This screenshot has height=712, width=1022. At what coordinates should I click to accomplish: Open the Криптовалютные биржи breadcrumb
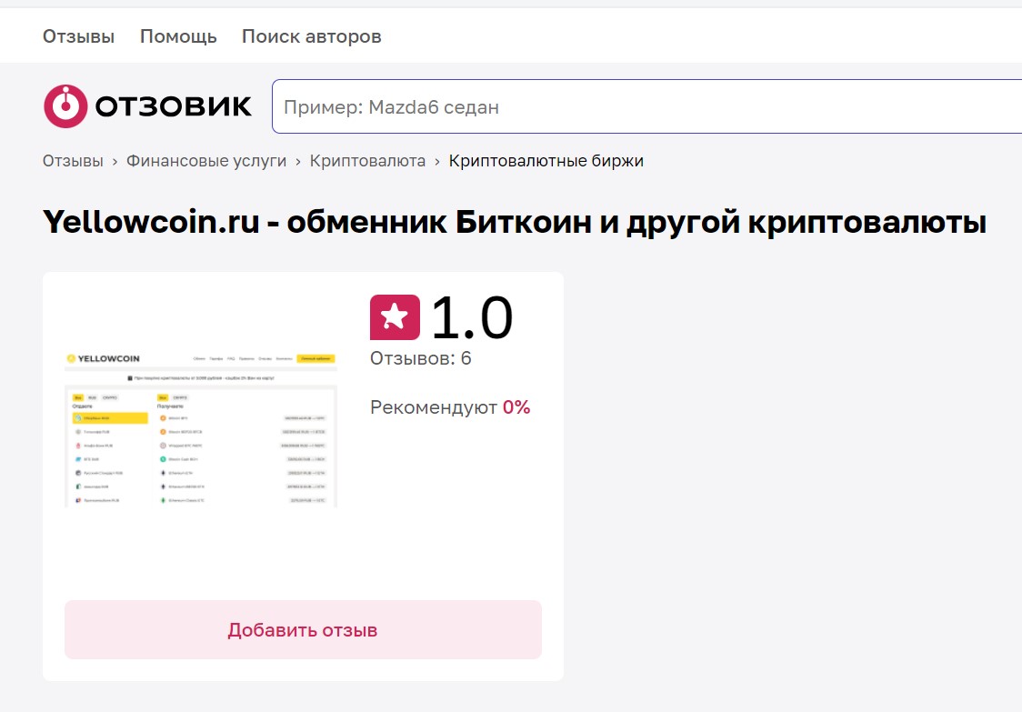(x=546, y=161)
